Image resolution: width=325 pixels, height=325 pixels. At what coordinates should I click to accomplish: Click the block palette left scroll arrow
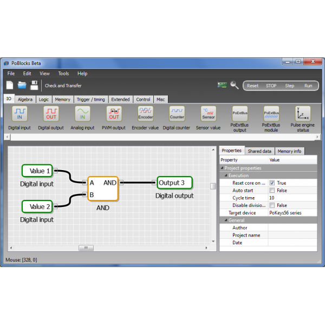(x=7, y=137)
